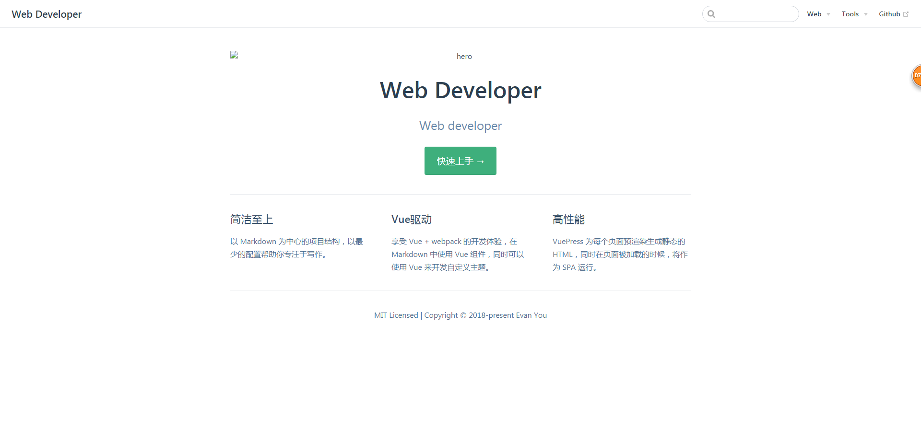Click the 高性能 feature heading

pos(568,220)
